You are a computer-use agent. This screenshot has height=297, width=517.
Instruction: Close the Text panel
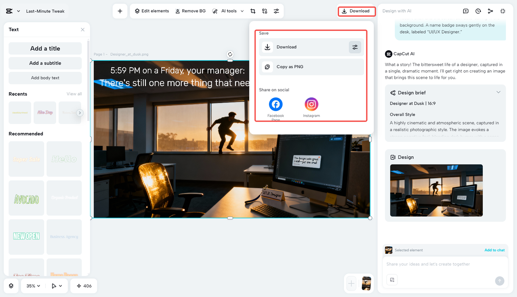(83, 29)
